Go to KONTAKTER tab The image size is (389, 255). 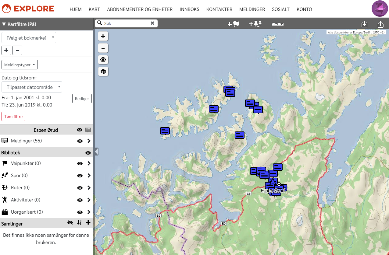click(219, 9)
